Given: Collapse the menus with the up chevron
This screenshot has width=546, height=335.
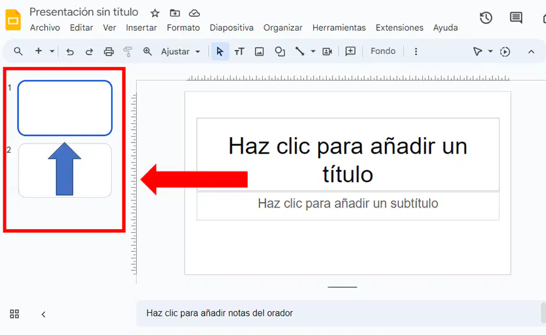Looking at the screenshot, I should 531,52.
